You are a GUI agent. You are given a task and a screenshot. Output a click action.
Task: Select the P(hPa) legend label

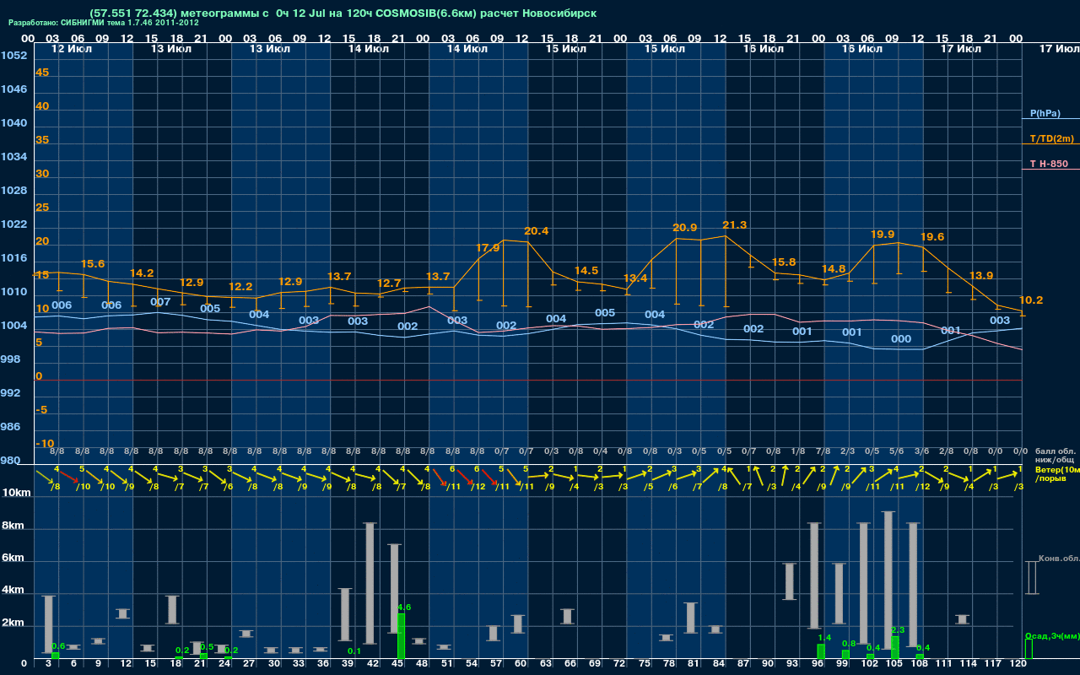(1045, 113)
